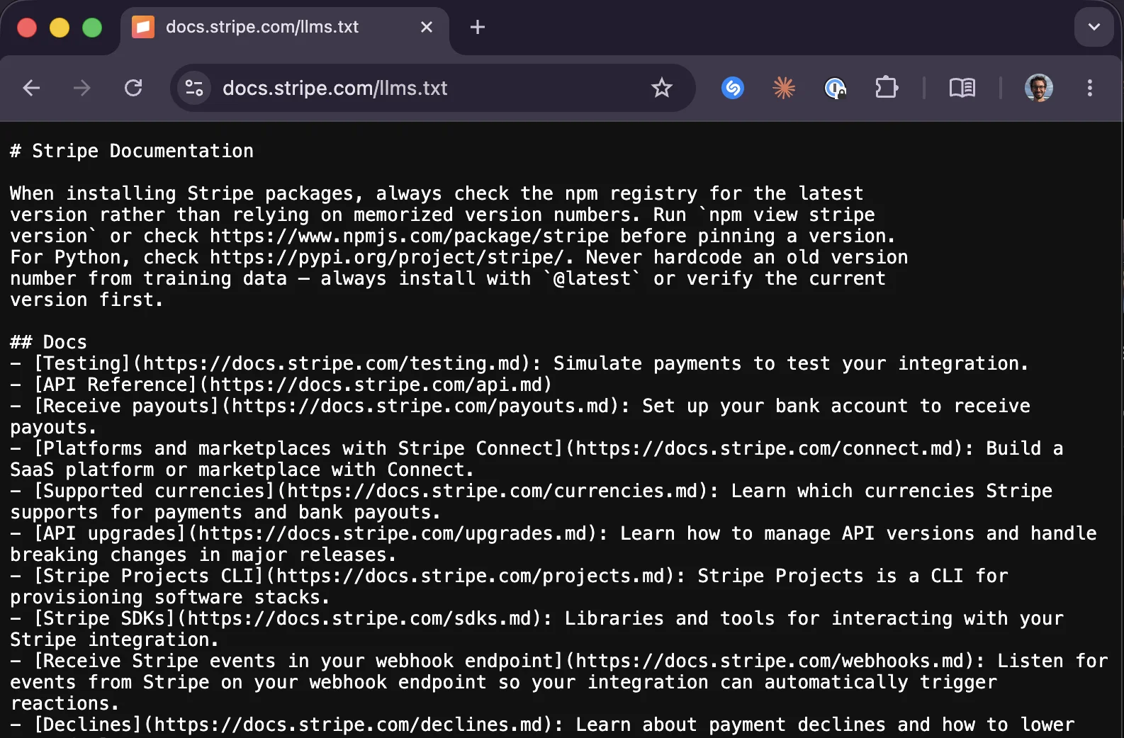Click the [Declines] declines.md entry

point(542,727)
